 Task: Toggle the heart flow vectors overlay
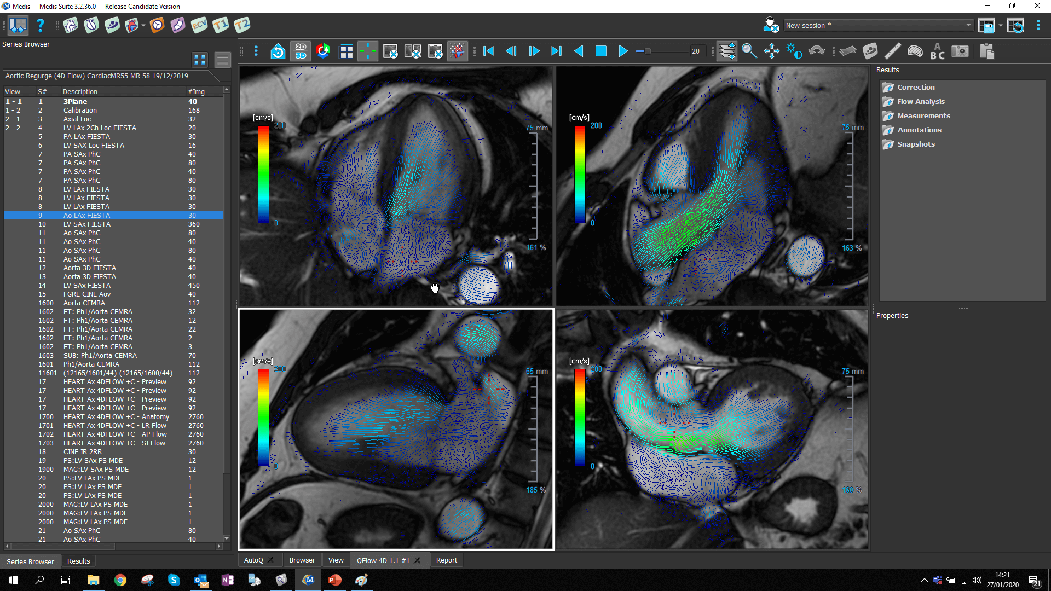tap(457, 51)
